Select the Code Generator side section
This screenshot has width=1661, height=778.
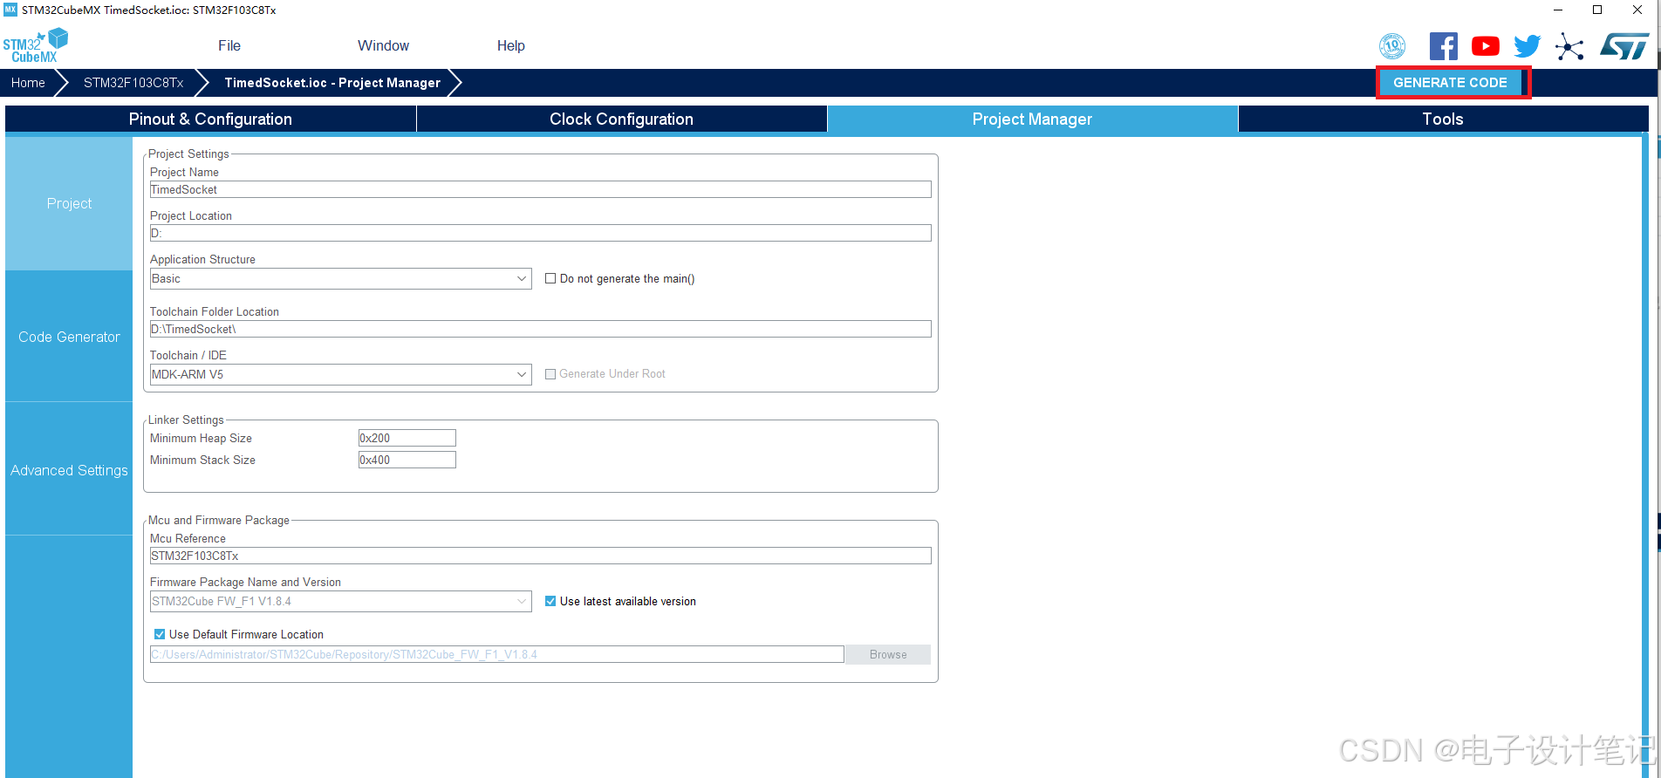click(x=69, y=337)
